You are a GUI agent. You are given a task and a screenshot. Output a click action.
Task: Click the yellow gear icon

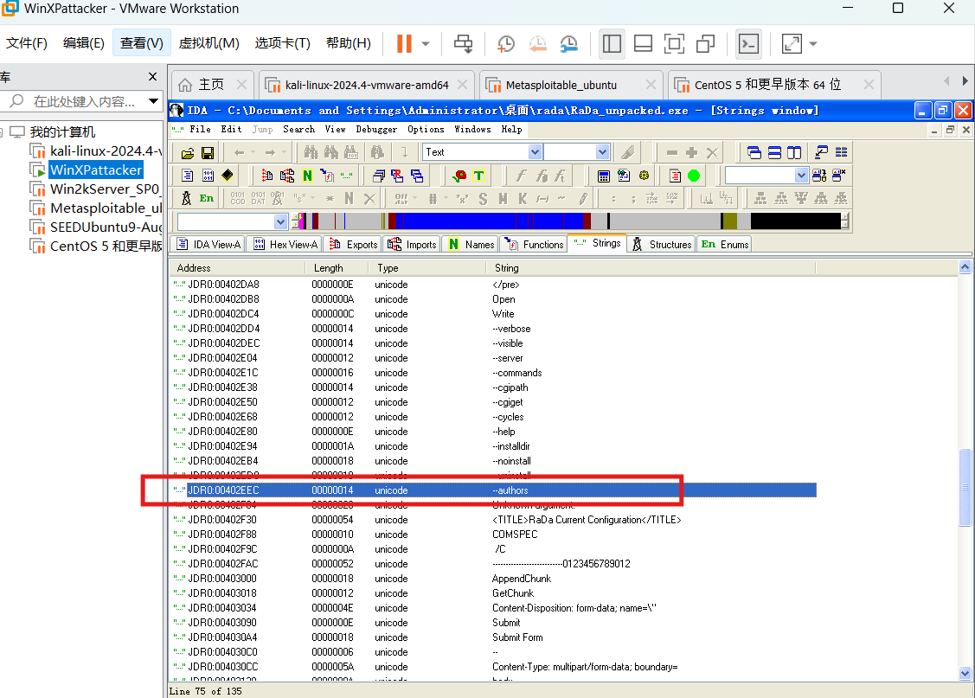[644, 176]
